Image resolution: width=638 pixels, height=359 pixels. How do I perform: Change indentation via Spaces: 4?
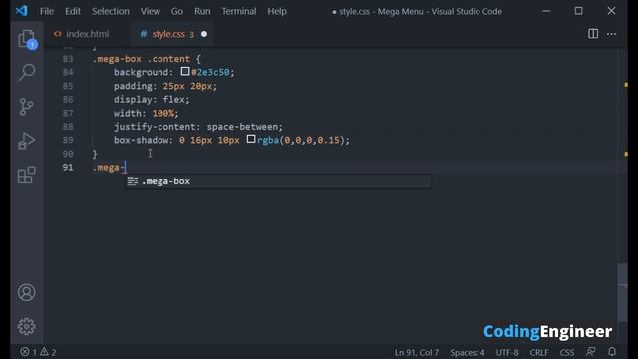[x=468, y=352]
